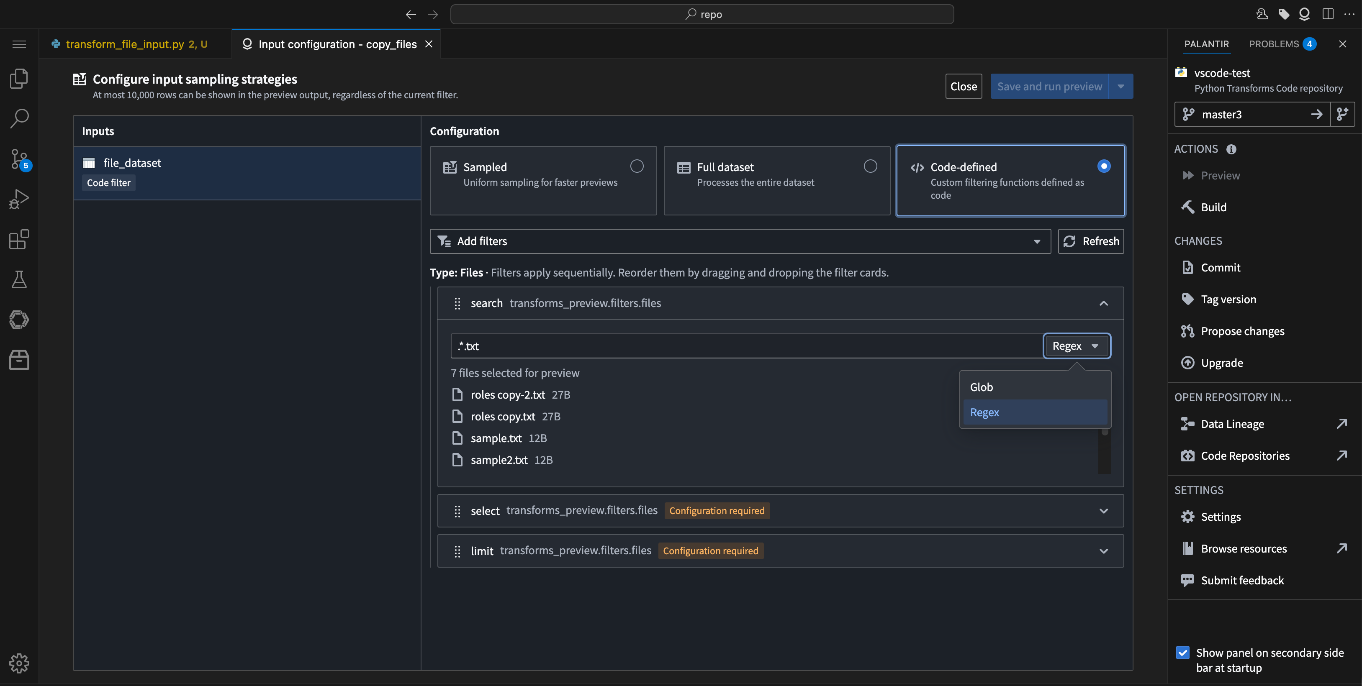Screen dimensions: 1362x686
Task: Open the Accounts icon in the title bar
Action: pyautogui.click(x=1304, y=14)
